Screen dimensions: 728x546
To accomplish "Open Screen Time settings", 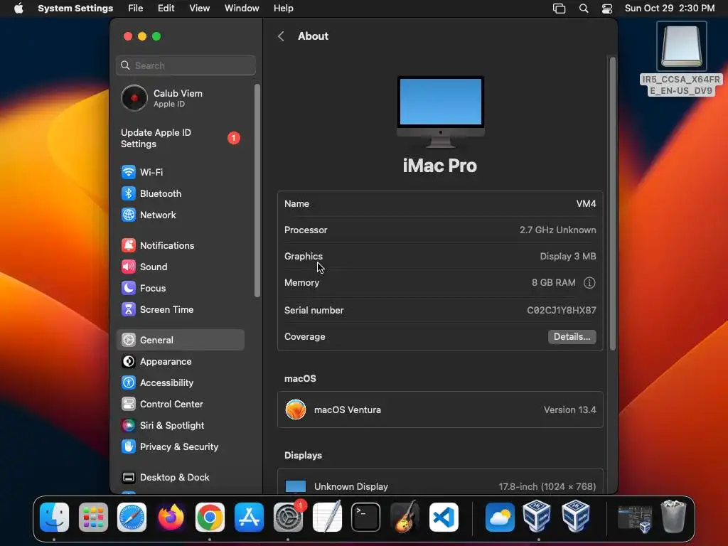I will point(180,310).
